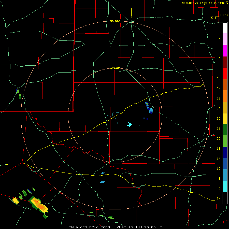Click the legend value 30
This screenshot has height=229, width=229.
tap(219, 118)
